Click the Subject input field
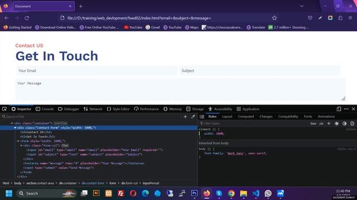The height and width of the screenshot is (200, 357). [x=259, y=71]
